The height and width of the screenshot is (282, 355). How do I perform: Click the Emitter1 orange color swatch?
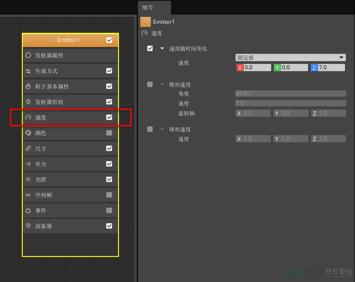click(x=145, y=22)
